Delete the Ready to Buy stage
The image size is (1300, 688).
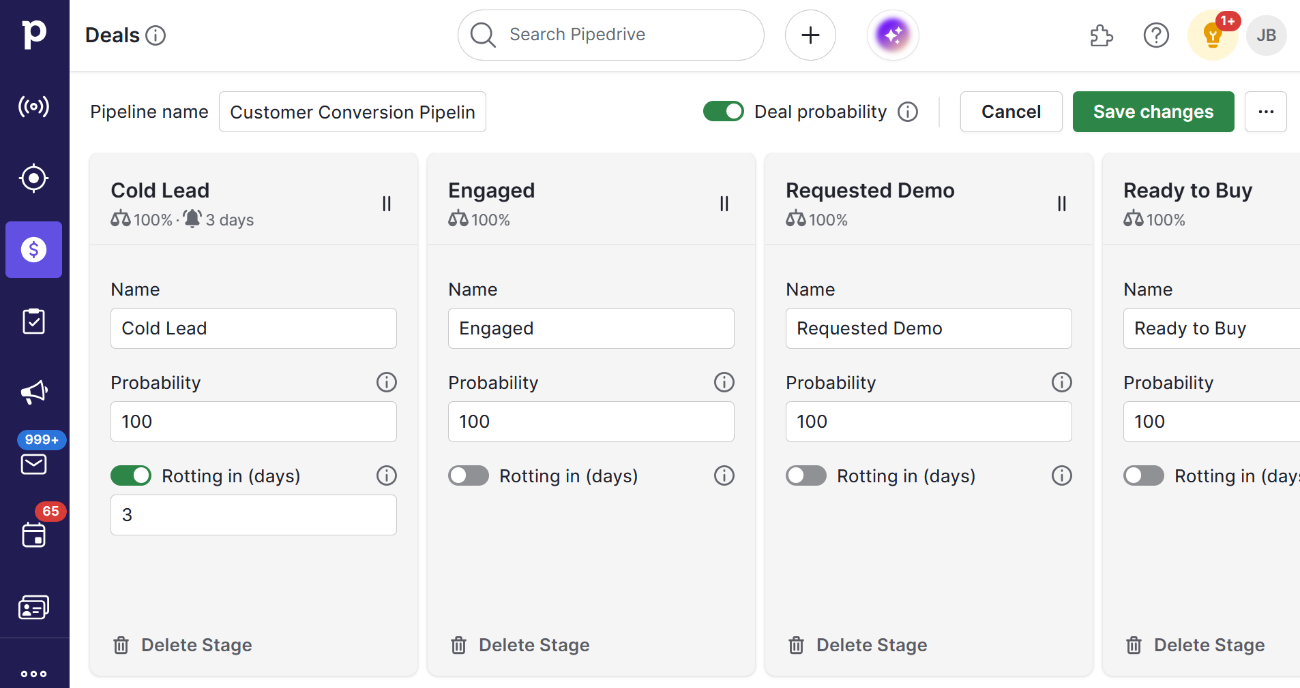point(1196,645)
